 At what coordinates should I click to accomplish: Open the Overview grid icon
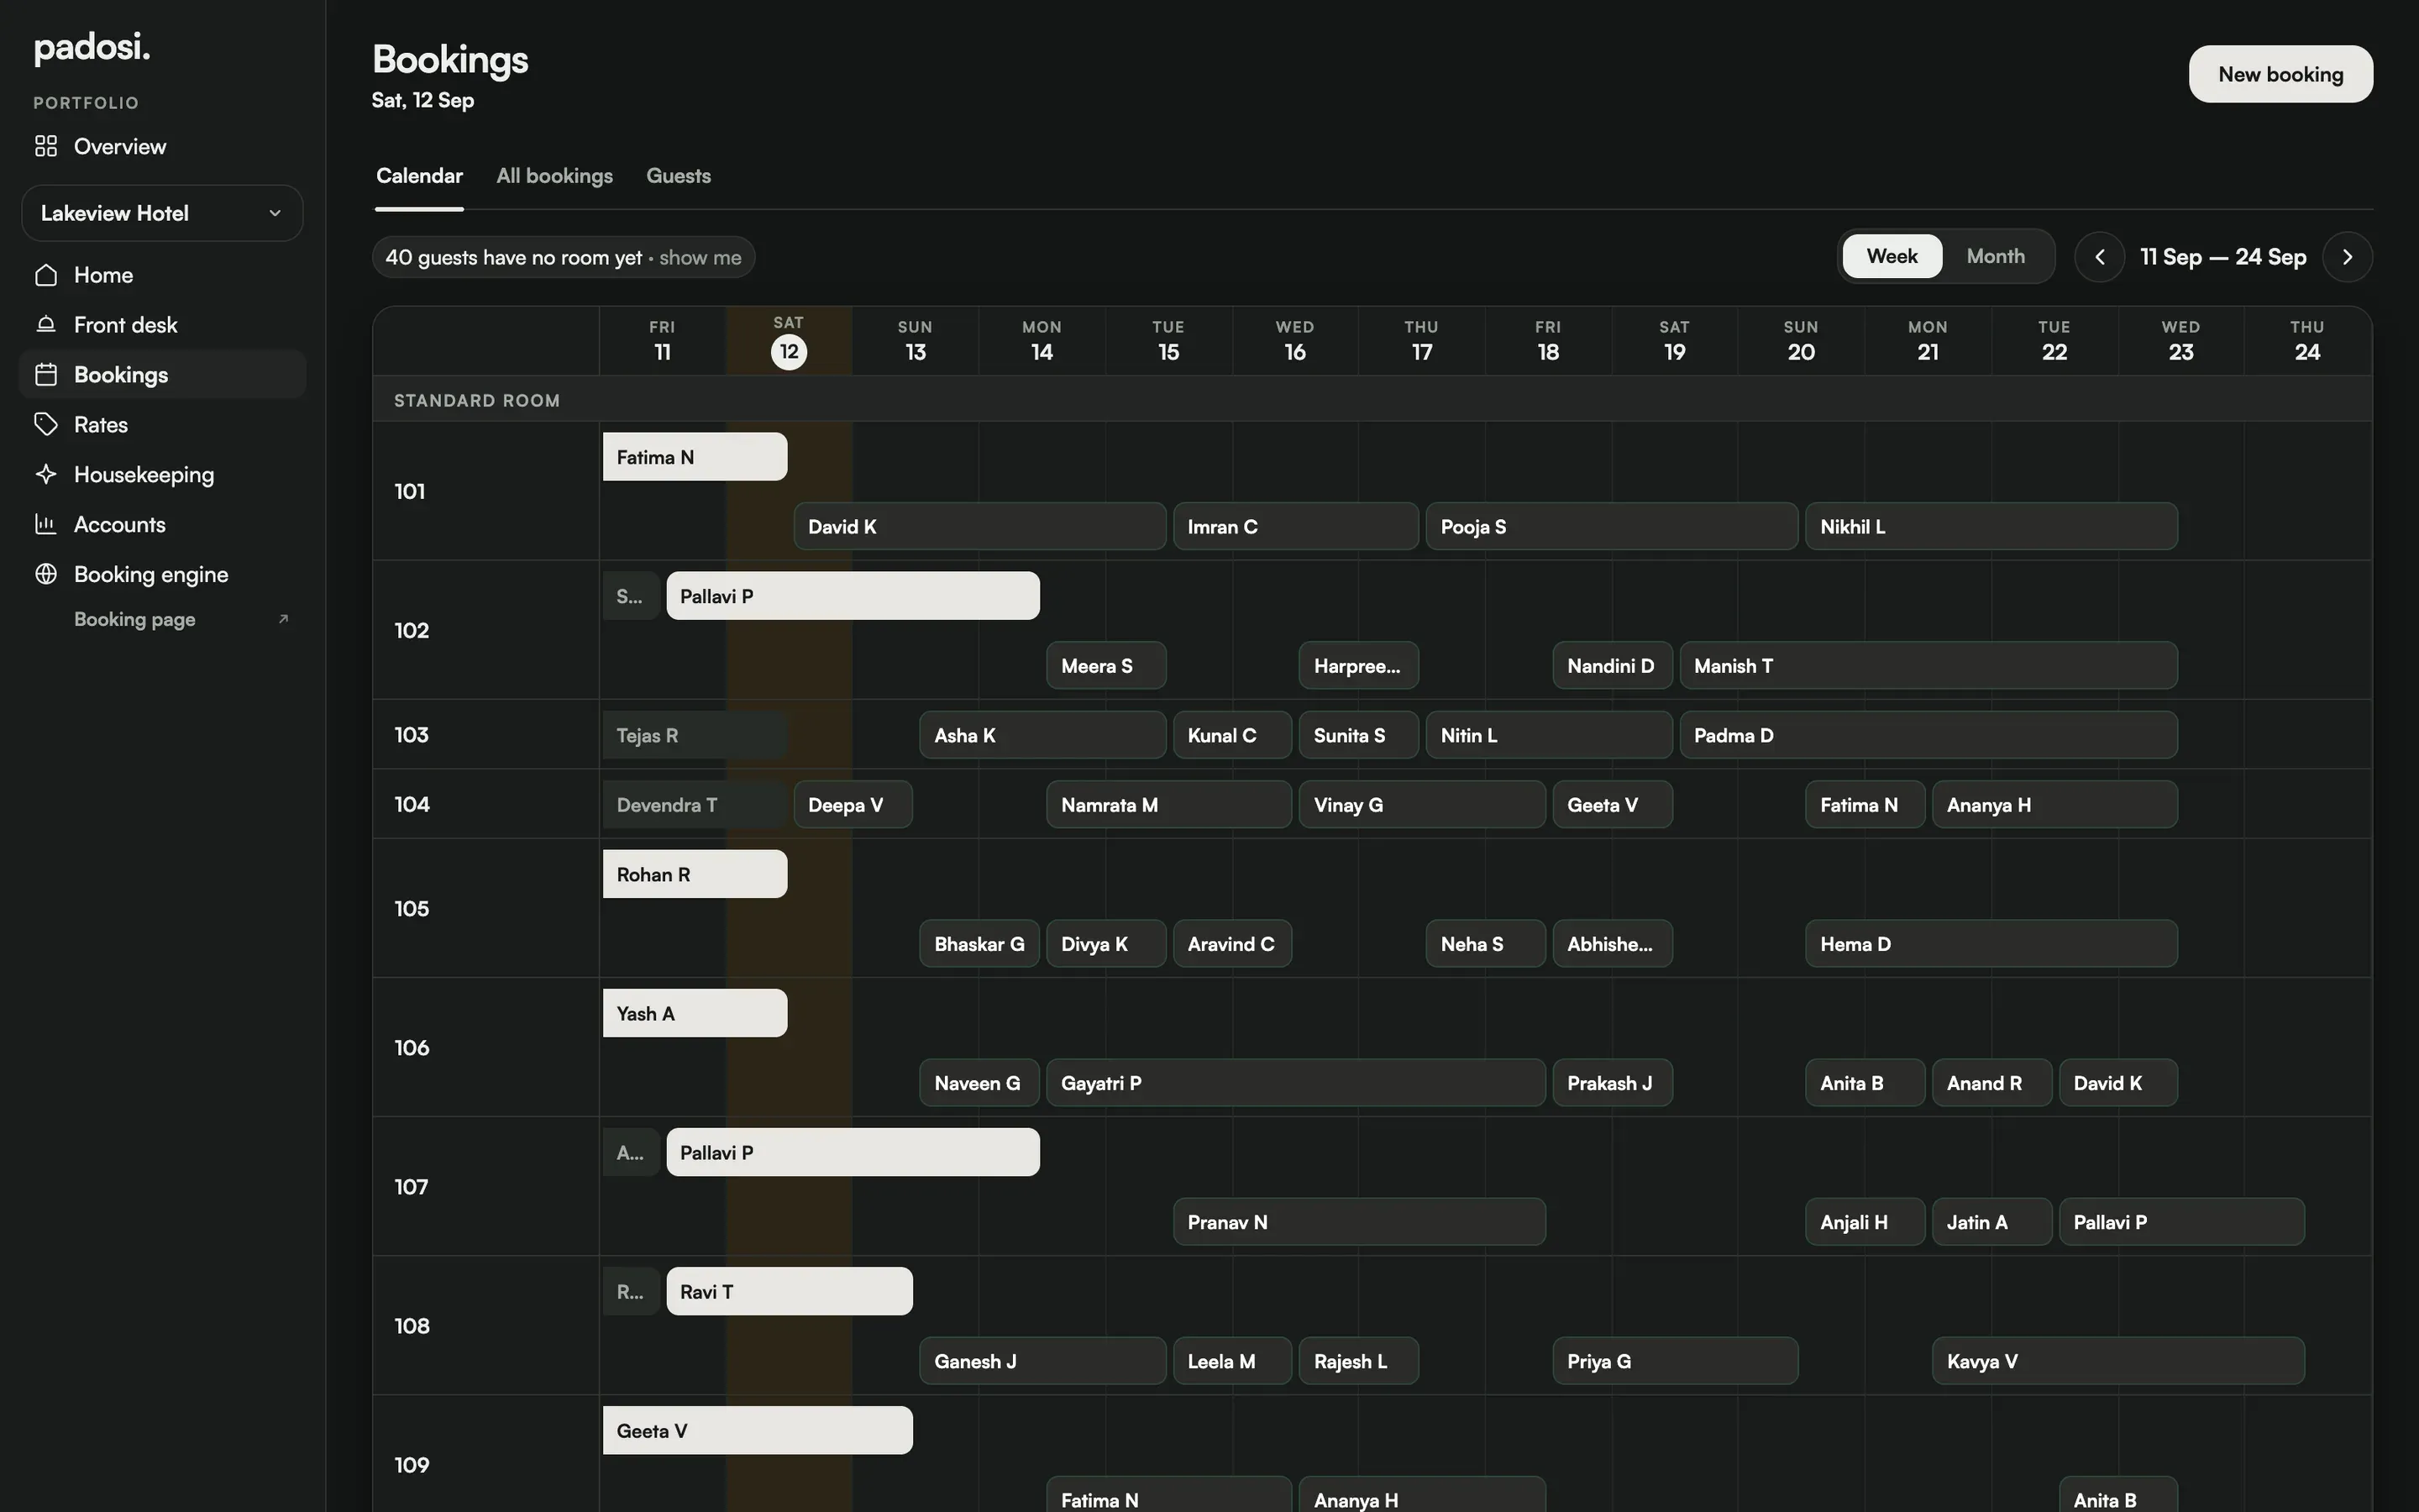[x=46, y=146]
